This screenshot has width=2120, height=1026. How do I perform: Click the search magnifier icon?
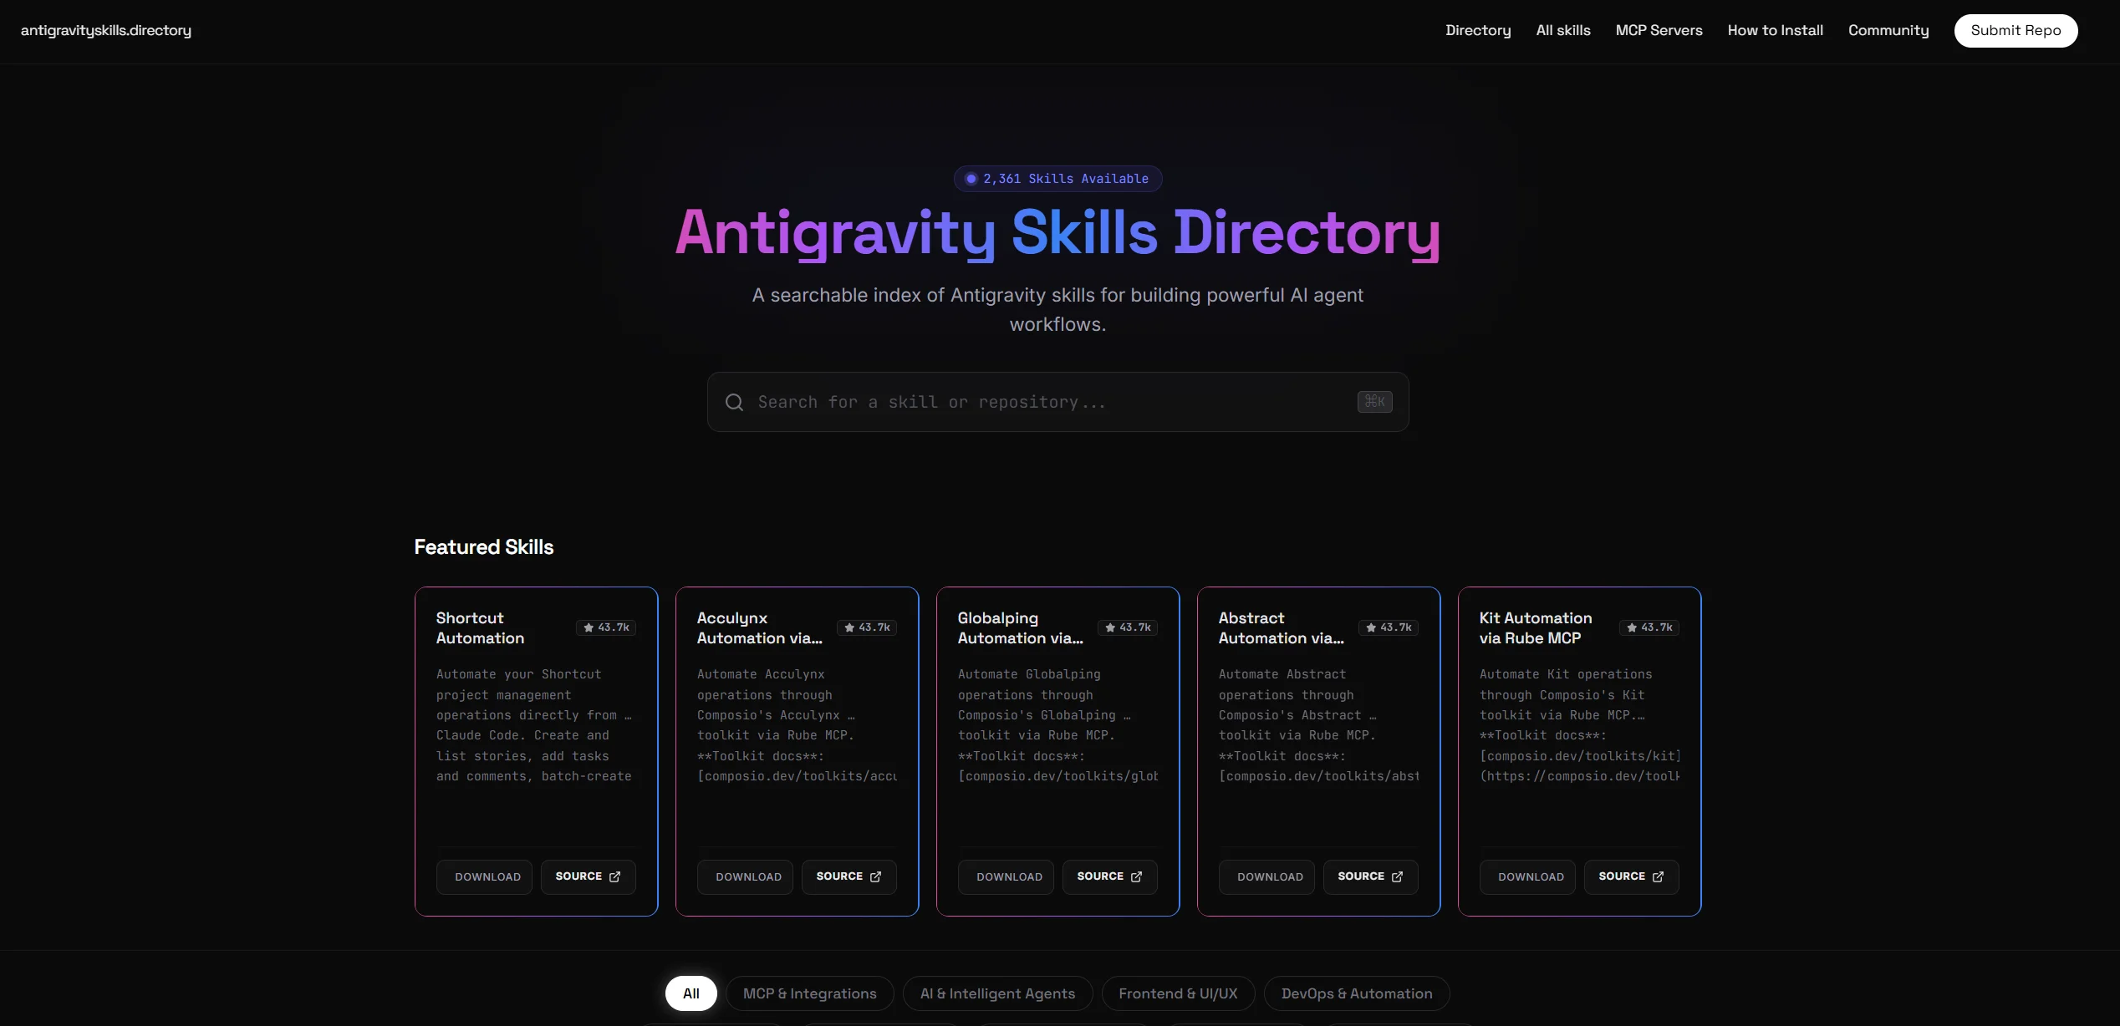(x=734, y=402)
